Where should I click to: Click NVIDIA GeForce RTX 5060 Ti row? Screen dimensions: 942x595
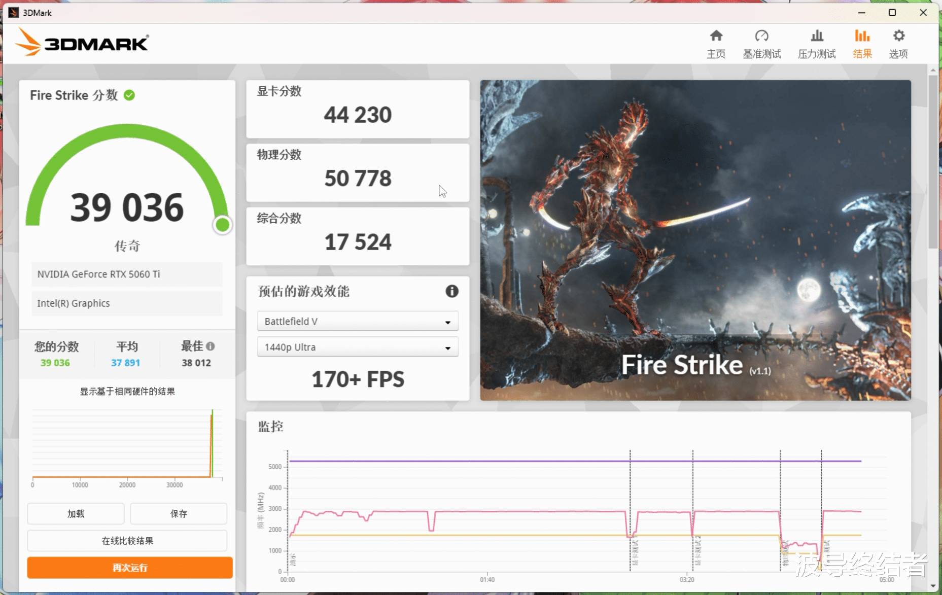[127, 274]
